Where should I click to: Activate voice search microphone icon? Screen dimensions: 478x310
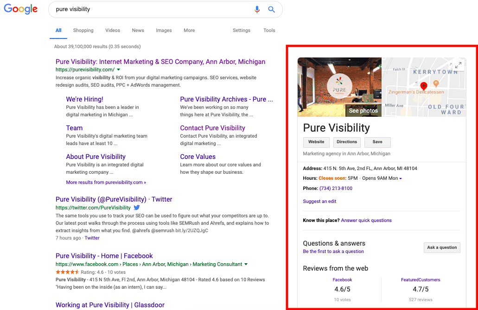pos(257,9)
